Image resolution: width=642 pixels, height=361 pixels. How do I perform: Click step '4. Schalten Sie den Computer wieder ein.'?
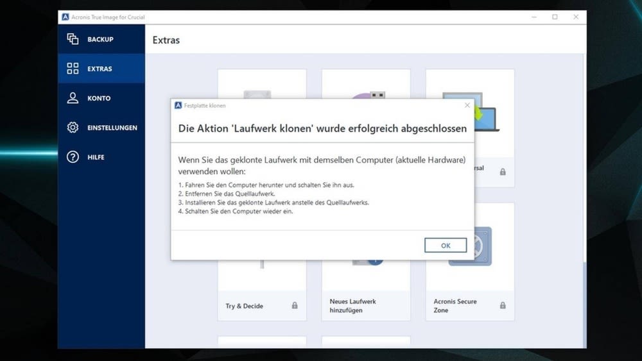[236, 212]
